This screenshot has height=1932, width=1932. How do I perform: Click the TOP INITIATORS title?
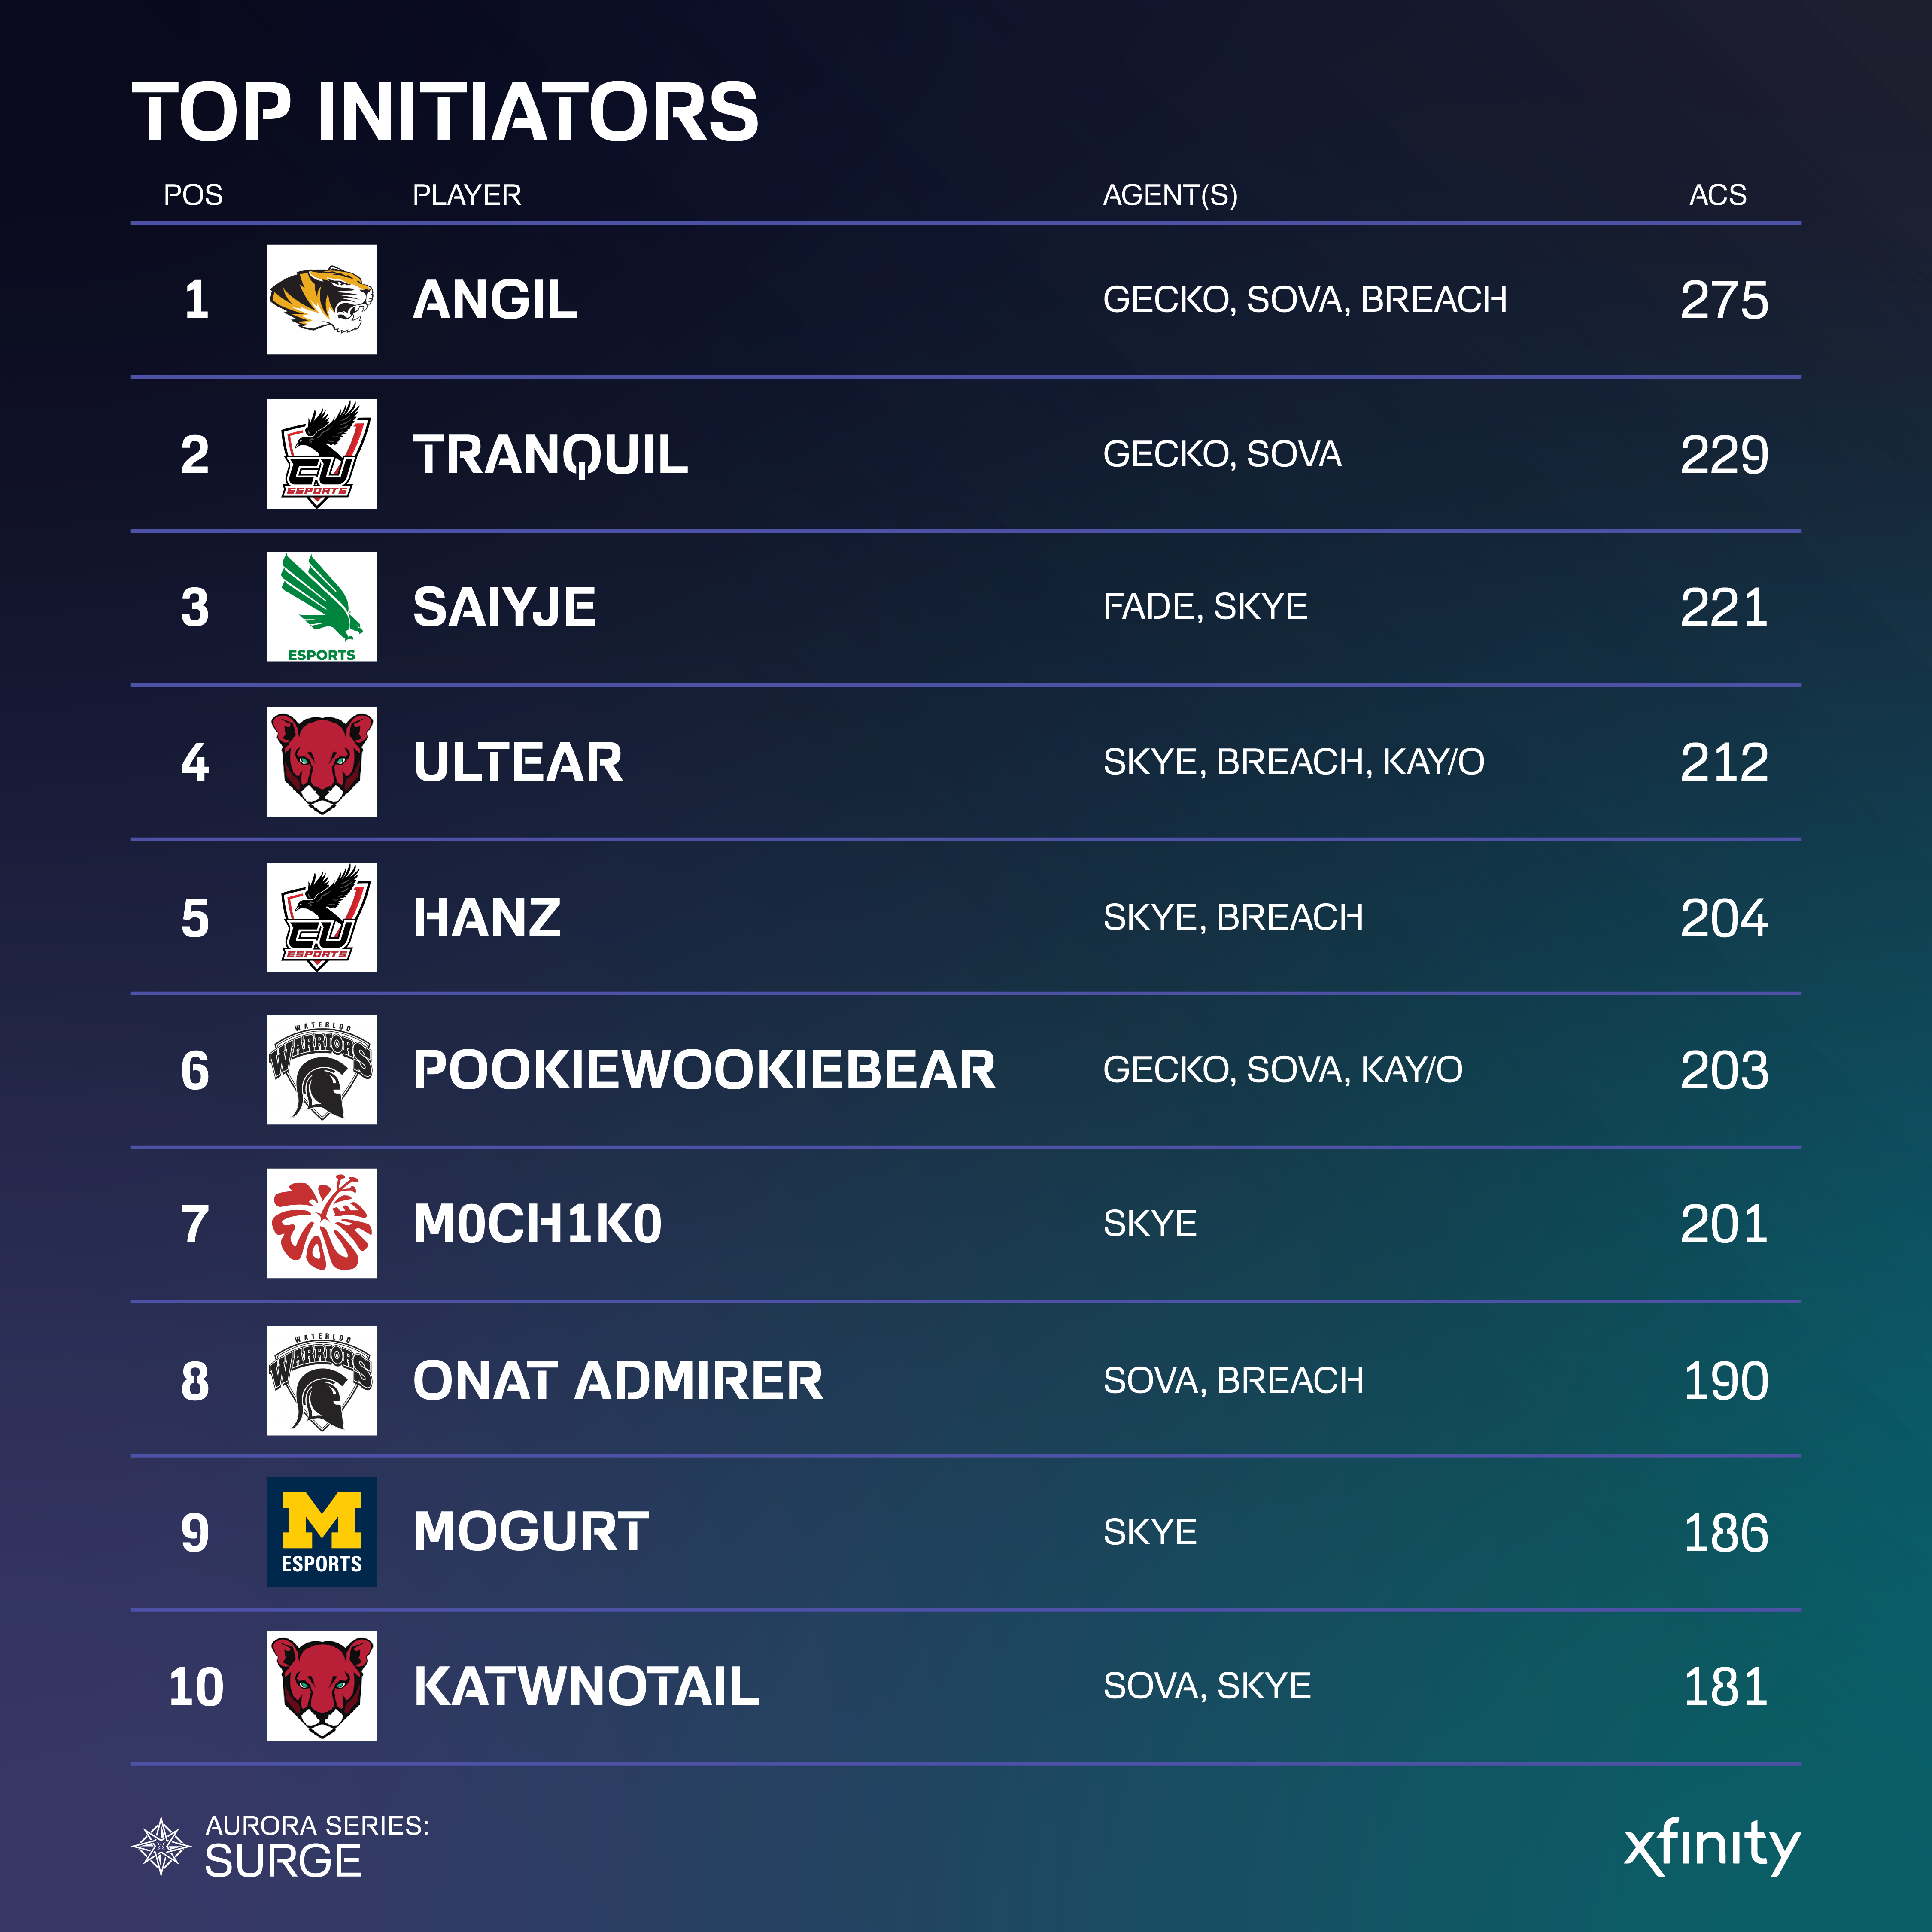445,112
